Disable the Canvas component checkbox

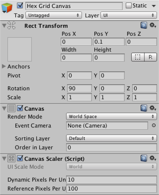(x=20, y=108)
